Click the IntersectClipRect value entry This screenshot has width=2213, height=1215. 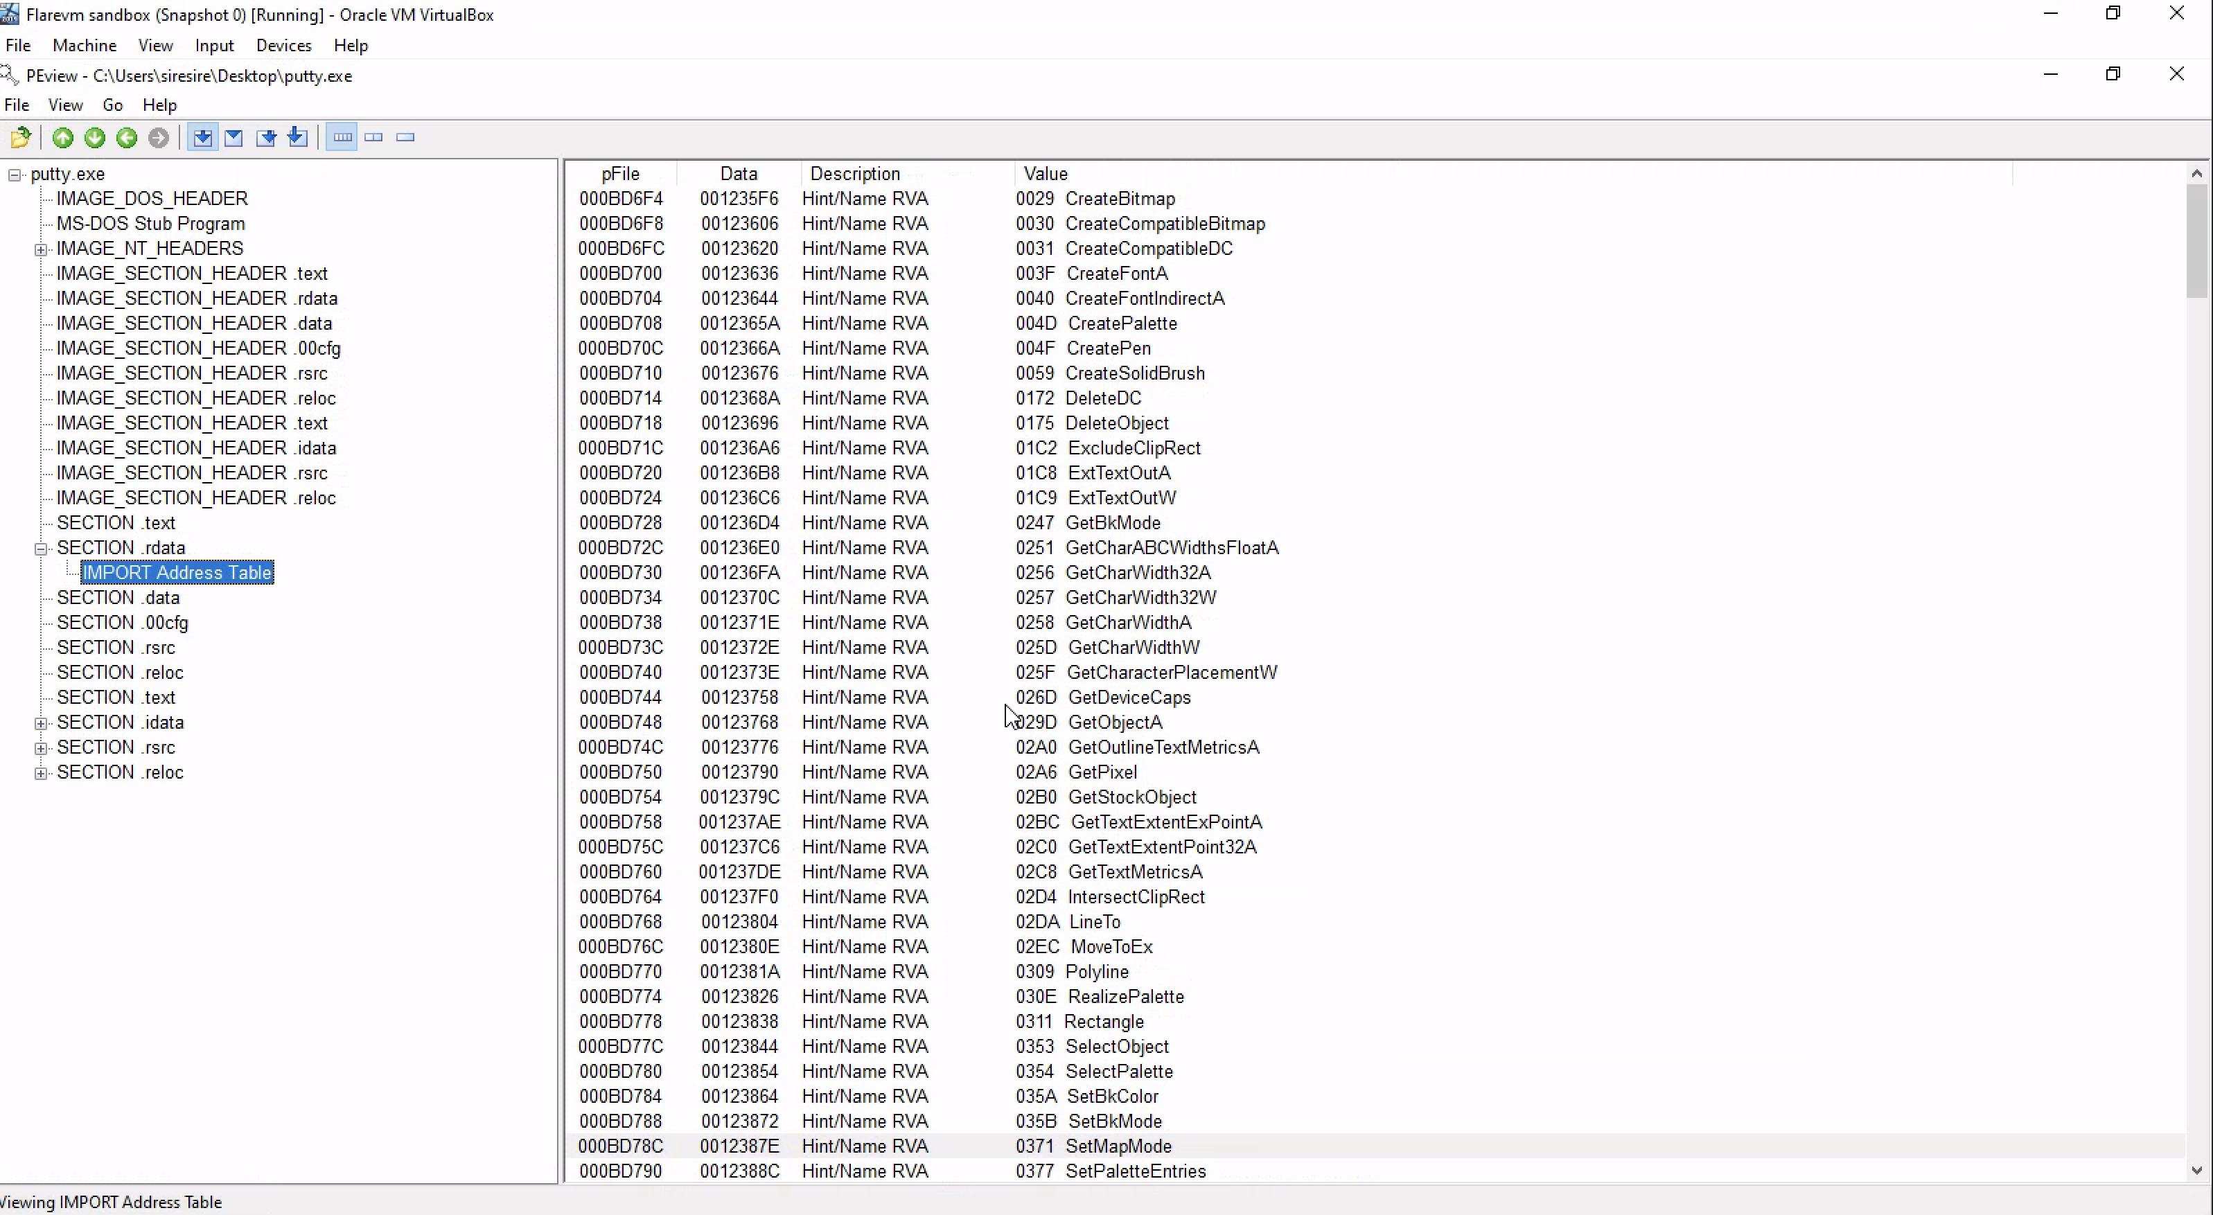1110,896
